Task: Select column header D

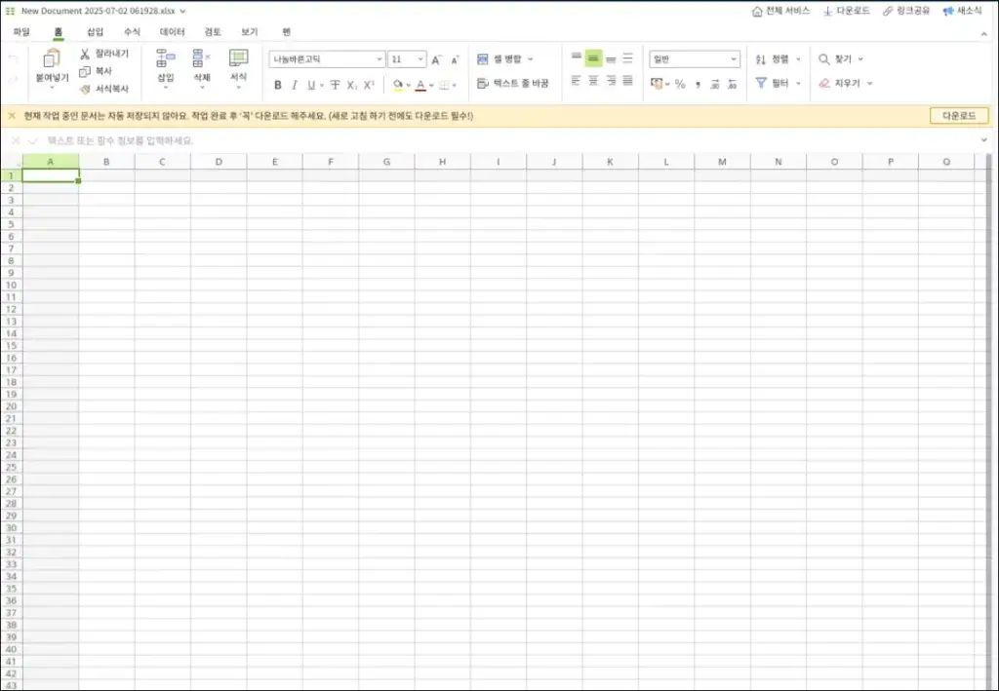Action: coord(219,162)
